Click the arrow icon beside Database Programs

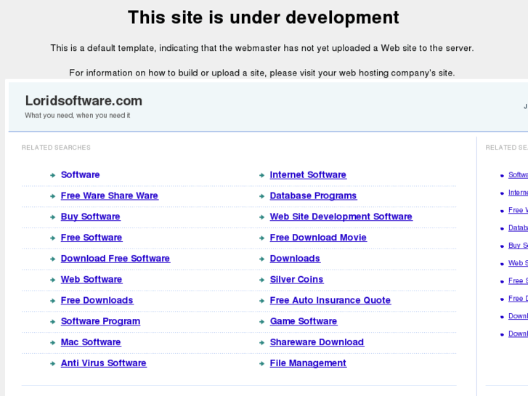(261, 196)
